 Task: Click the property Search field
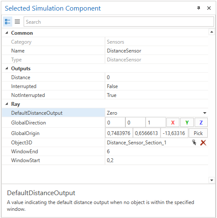(119, 22)
